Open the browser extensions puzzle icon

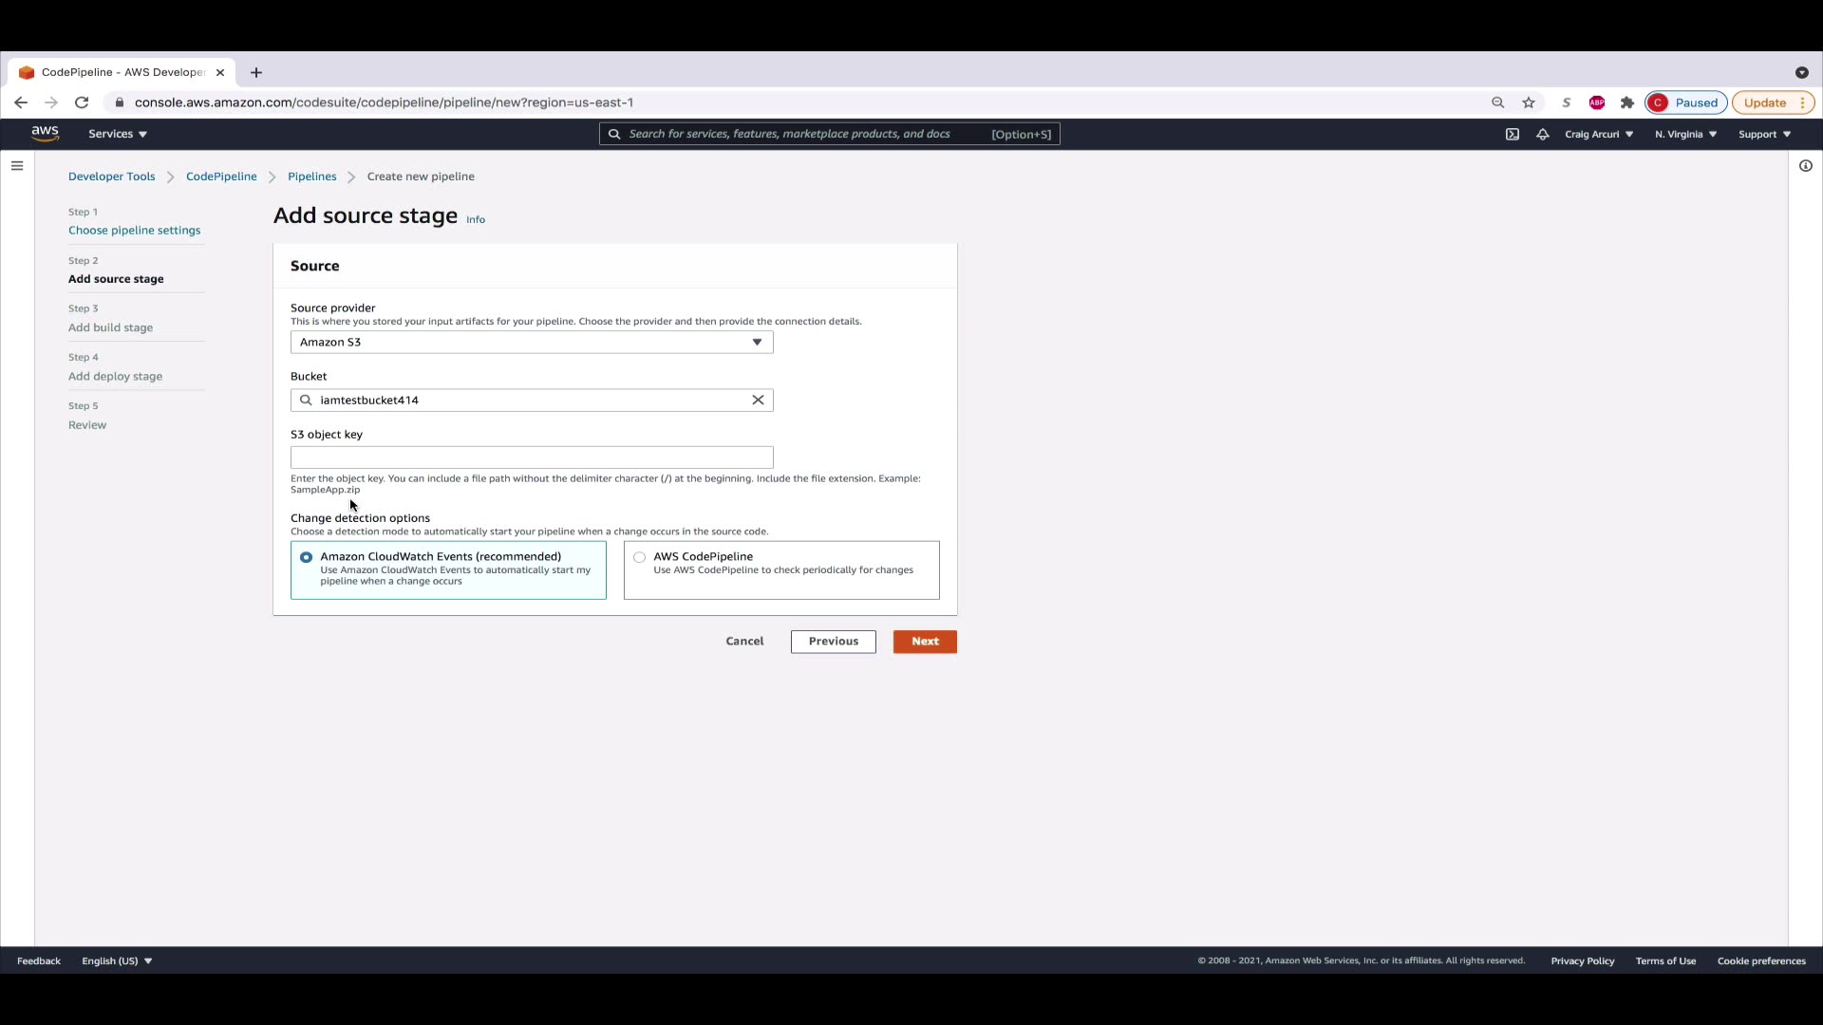point(1627,102)
